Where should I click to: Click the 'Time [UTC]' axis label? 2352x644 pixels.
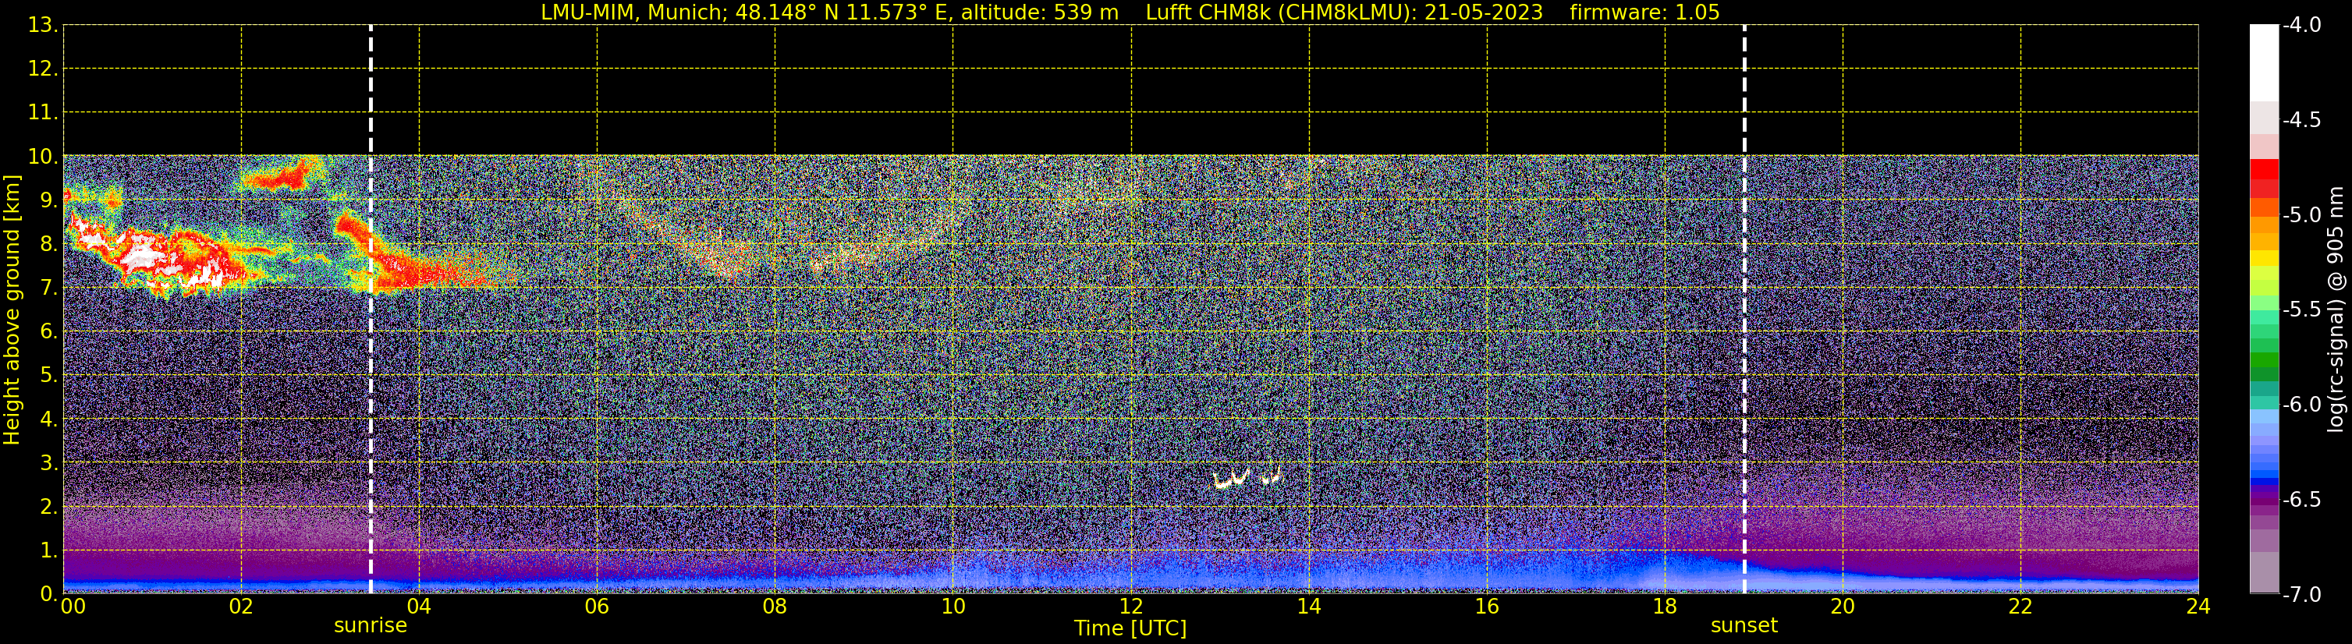(1130, 628)
